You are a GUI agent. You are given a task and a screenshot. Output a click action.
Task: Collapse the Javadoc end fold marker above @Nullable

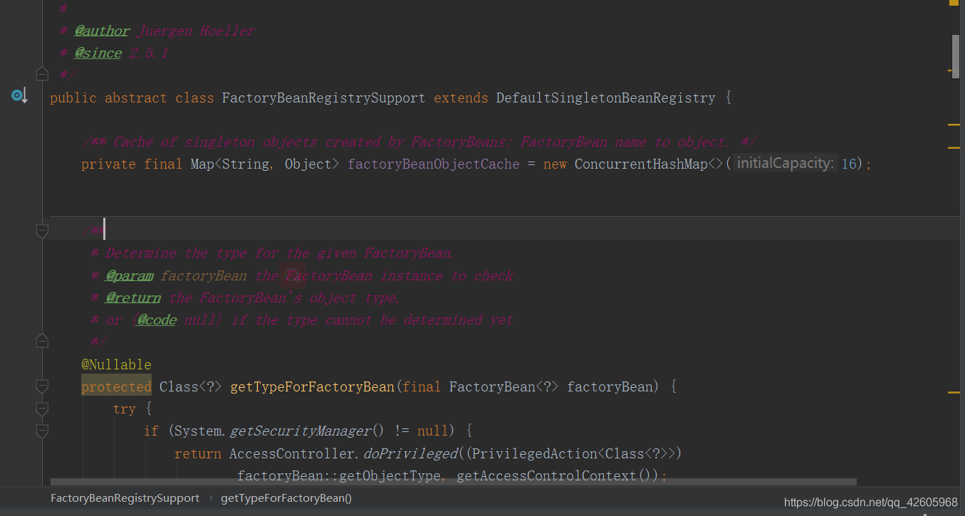click(42, 342)
